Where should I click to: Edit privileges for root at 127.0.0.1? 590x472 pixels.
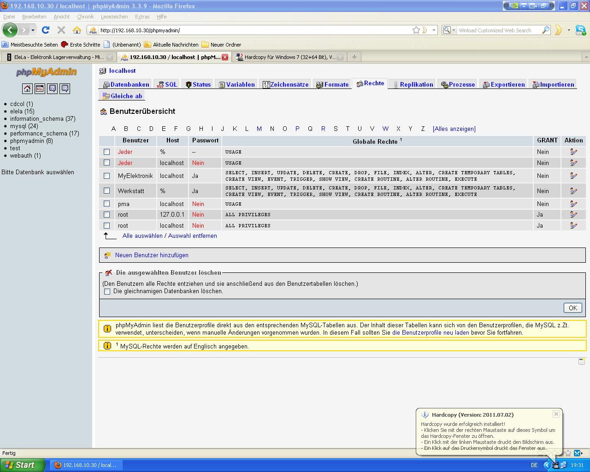pos(573,214)
